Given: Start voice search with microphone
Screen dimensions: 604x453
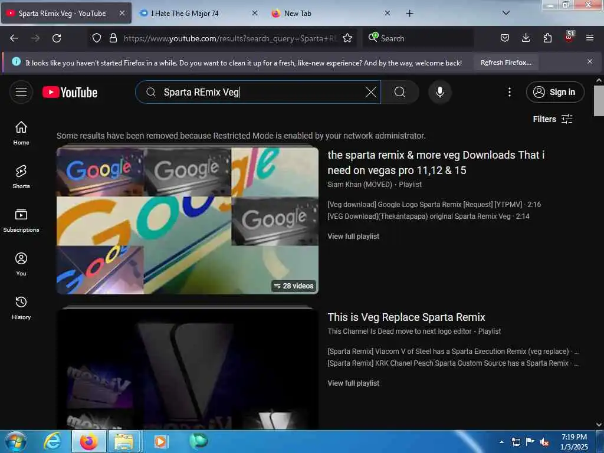Looking at the screenshot, I should (x=440, y=92).
